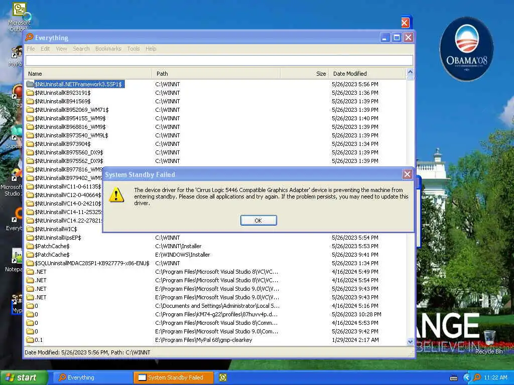Viewport: 514px width, 385px height.
Task: Select $PatchCache$ in E:\WINDOWS\Installer
Action: click(52, 255)
